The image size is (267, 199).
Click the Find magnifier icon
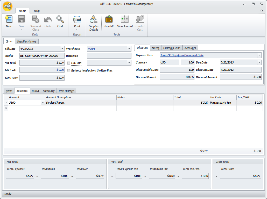point(60,20)
